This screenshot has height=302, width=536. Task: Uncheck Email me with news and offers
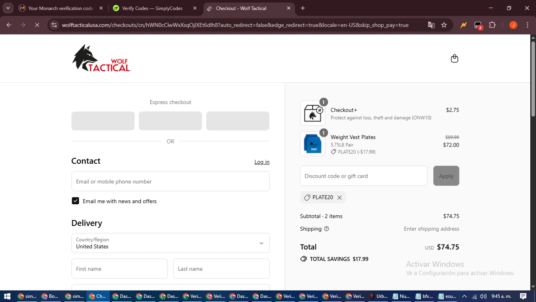click(x=75, y=201)
